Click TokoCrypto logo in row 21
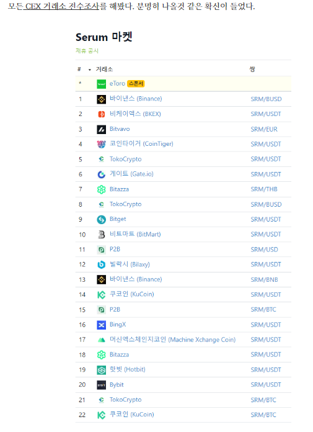Image resolution: width=313 pixels, height=432 pixels. coord(101,400)
